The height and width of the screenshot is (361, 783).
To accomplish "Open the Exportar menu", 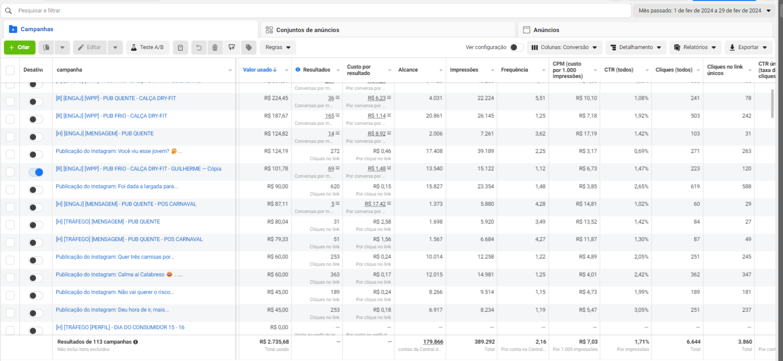I will (748, 47).
